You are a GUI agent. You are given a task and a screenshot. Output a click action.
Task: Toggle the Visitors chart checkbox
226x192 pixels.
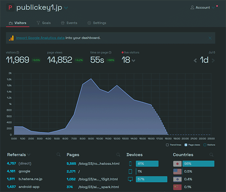coord(205,145)
